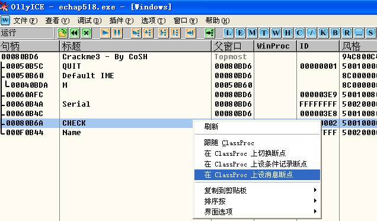Select the Crackme3 - By CoSH row
Image resolution: width=377 pixels, height=221 pixels.
(x=188, y=57)
